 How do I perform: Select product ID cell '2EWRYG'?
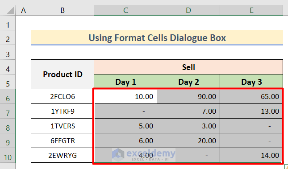pos(63,155)
